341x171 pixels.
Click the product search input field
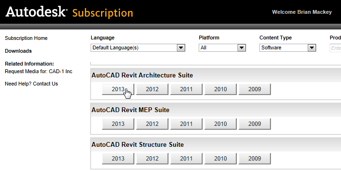pos(335,48)
